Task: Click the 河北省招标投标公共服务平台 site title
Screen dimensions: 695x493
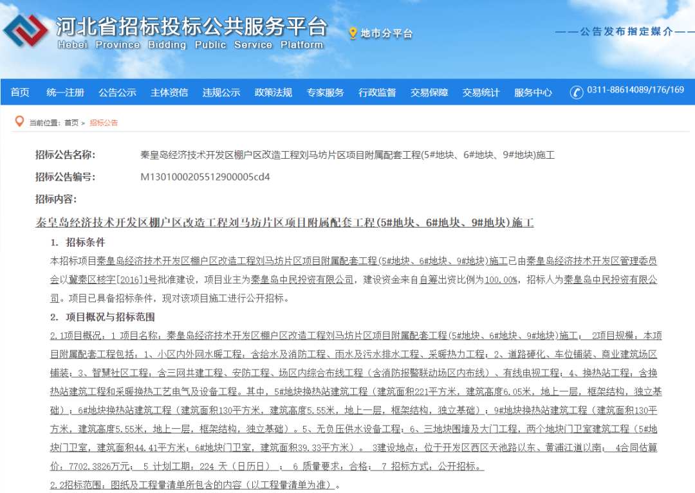Action: coord(192,26)
